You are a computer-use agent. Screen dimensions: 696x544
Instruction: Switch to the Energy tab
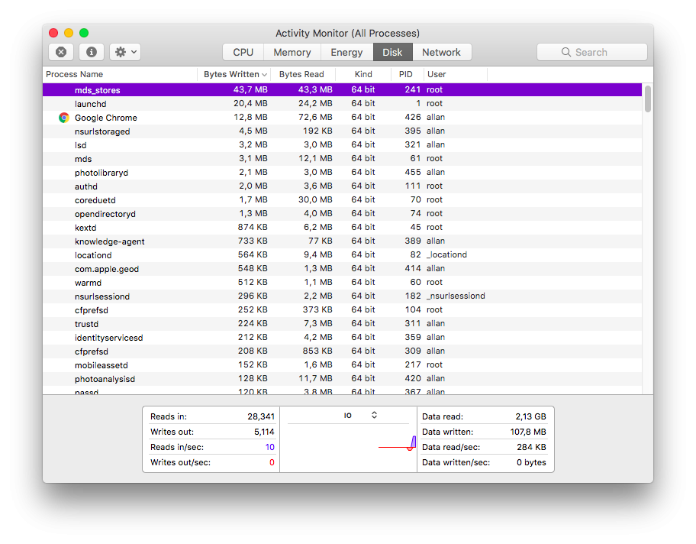click(346, 52)
